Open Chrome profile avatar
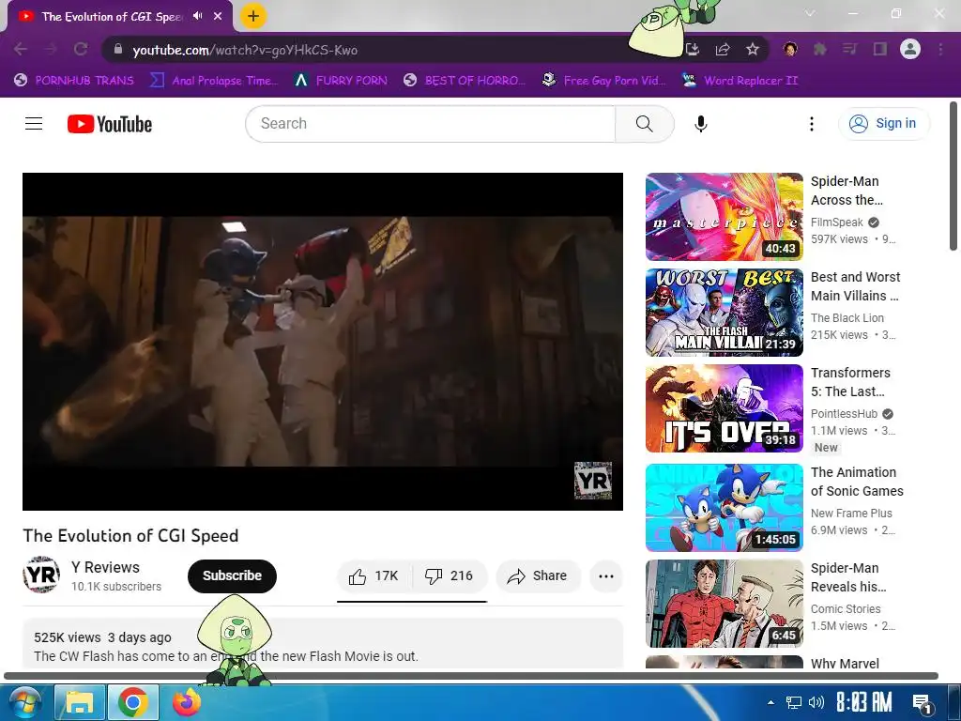Image resolution: width=961 pixels, height=721 pixels. 910,49
